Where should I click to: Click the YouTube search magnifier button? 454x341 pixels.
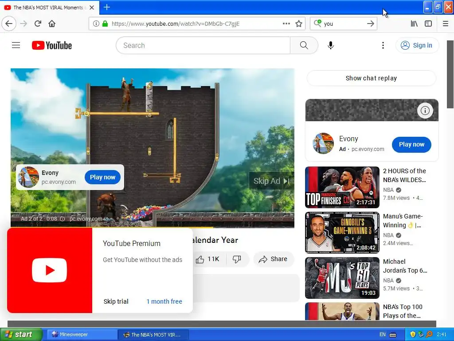pyautogui.click(x=304, y=45)
